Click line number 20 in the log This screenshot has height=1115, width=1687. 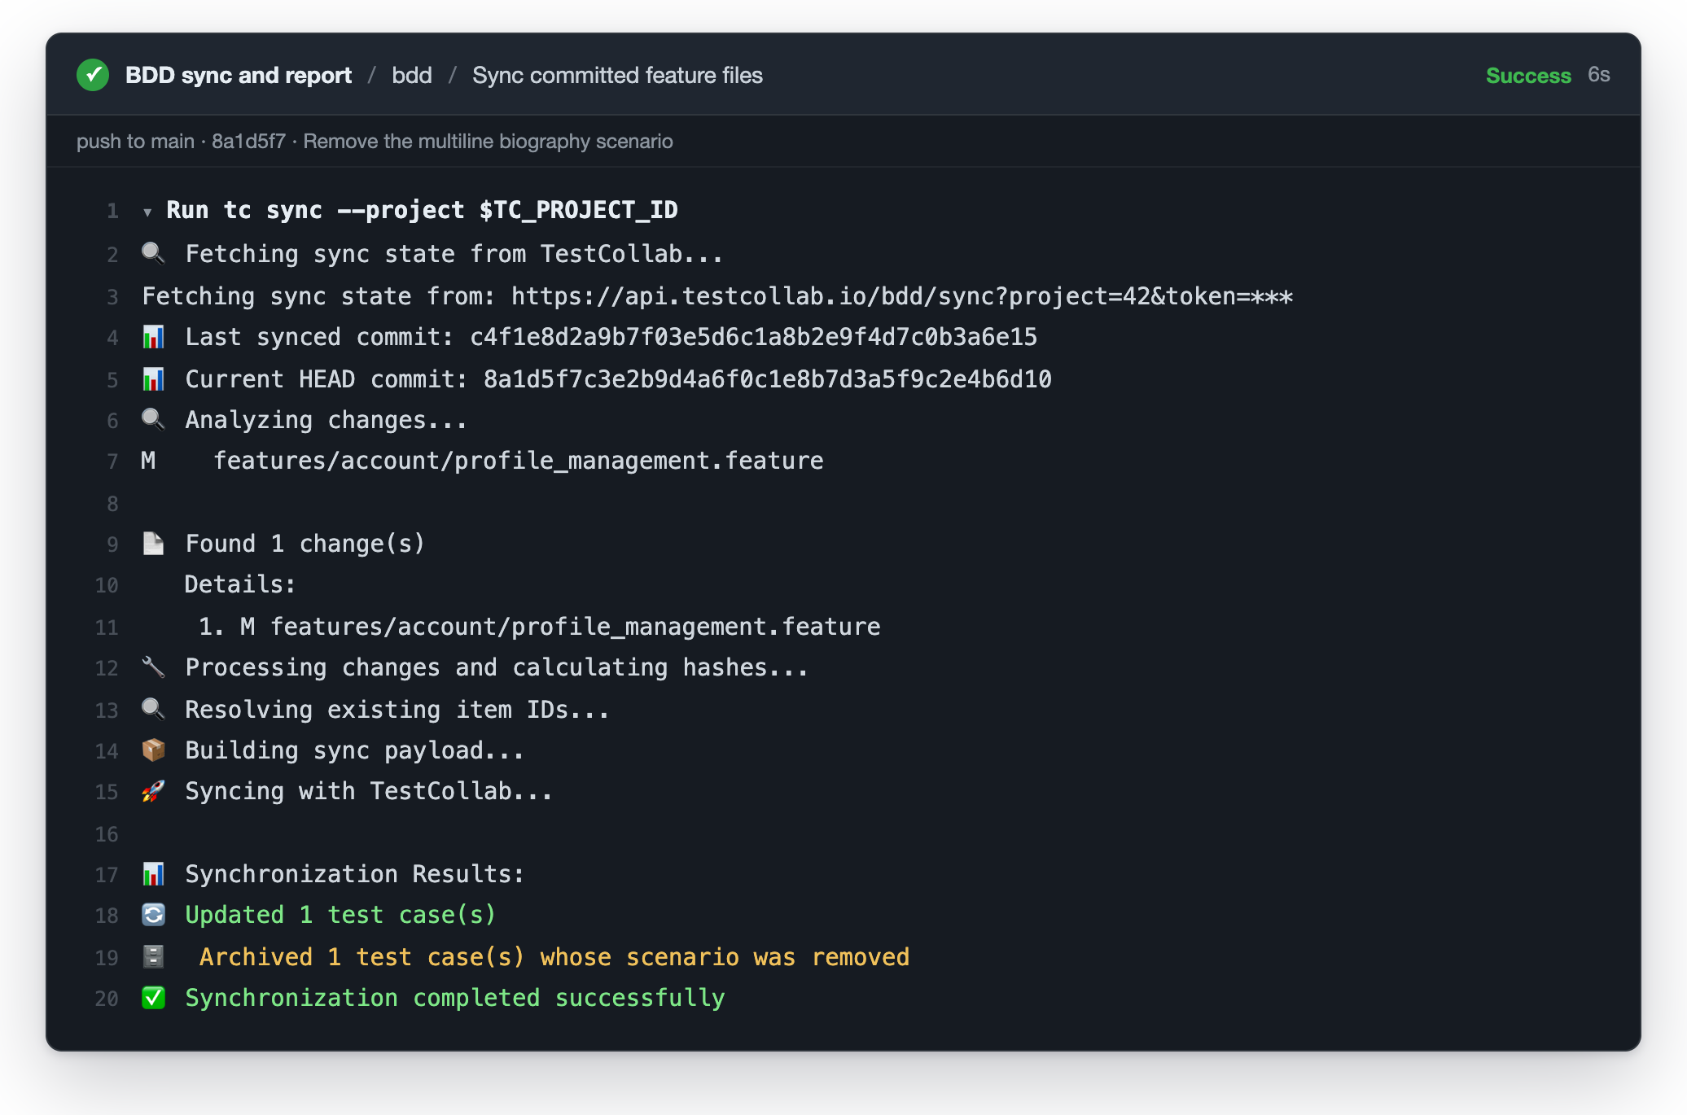pyautogui.click(x=107, y=999)
